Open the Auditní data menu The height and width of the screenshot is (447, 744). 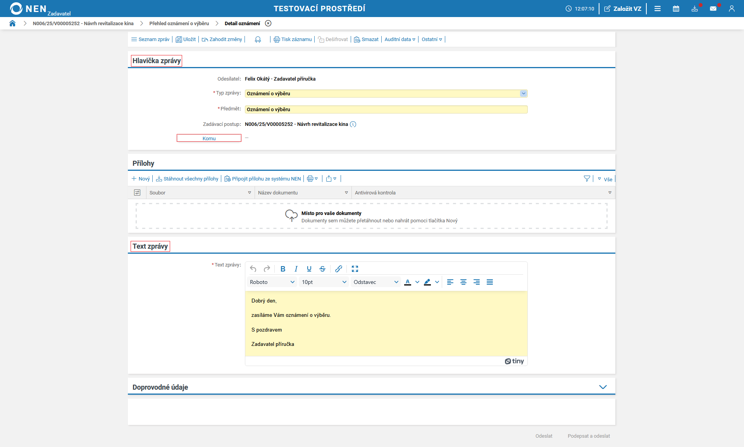coord(400,40)
